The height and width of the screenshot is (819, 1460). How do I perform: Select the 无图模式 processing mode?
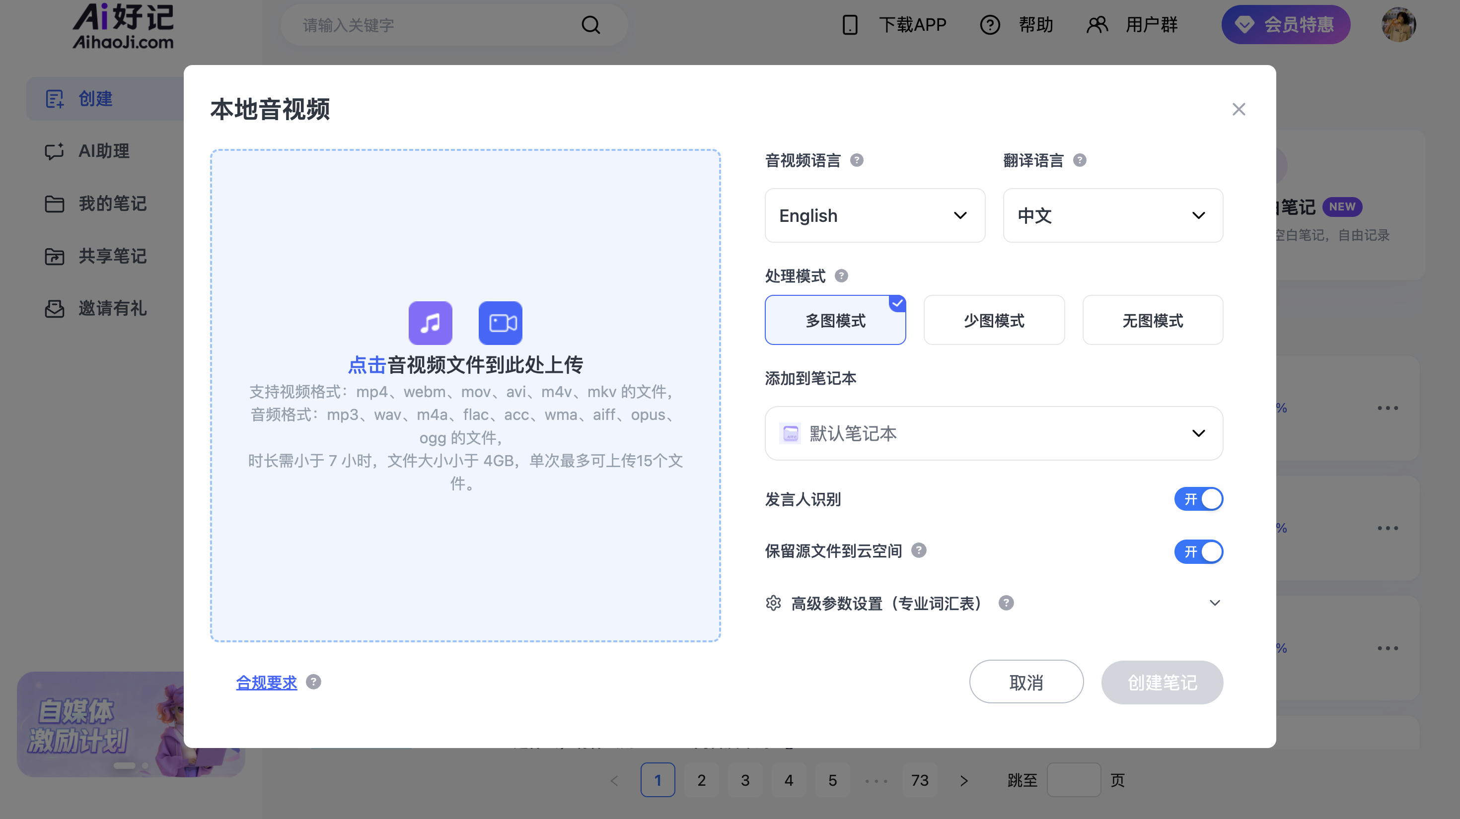[1152, 320]
